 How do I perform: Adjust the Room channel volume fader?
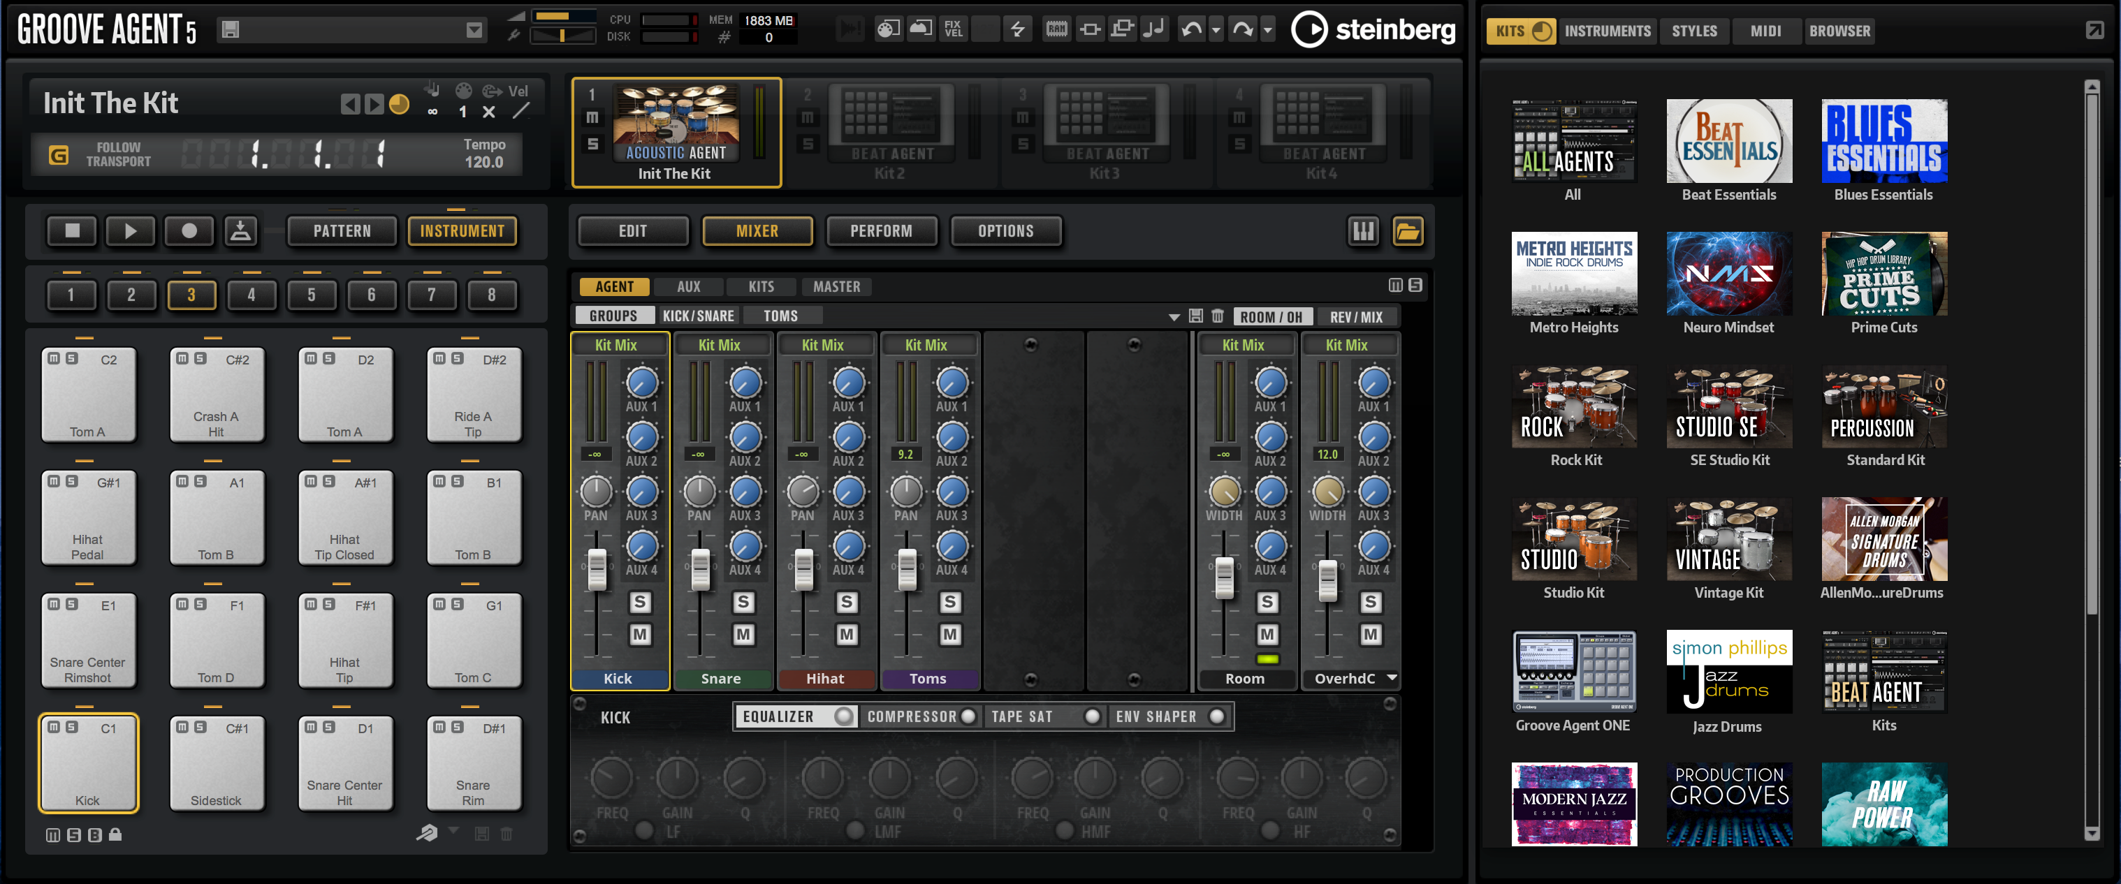1225,577
